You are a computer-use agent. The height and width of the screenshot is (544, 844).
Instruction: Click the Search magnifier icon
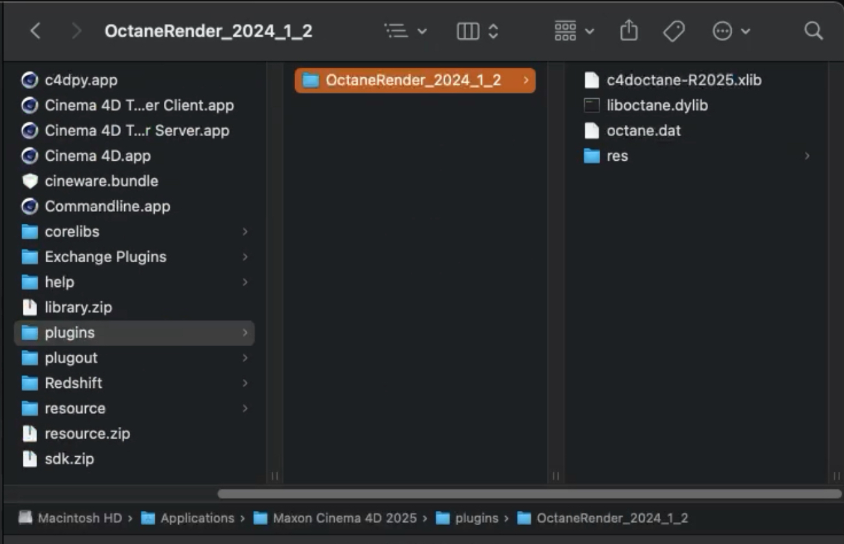(813, 31)
